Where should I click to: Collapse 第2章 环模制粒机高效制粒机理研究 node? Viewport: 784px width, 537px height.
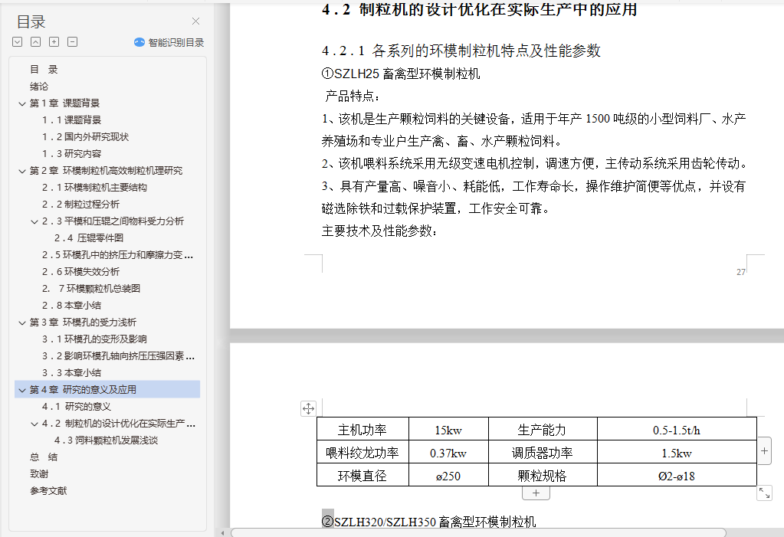(22, 171)
